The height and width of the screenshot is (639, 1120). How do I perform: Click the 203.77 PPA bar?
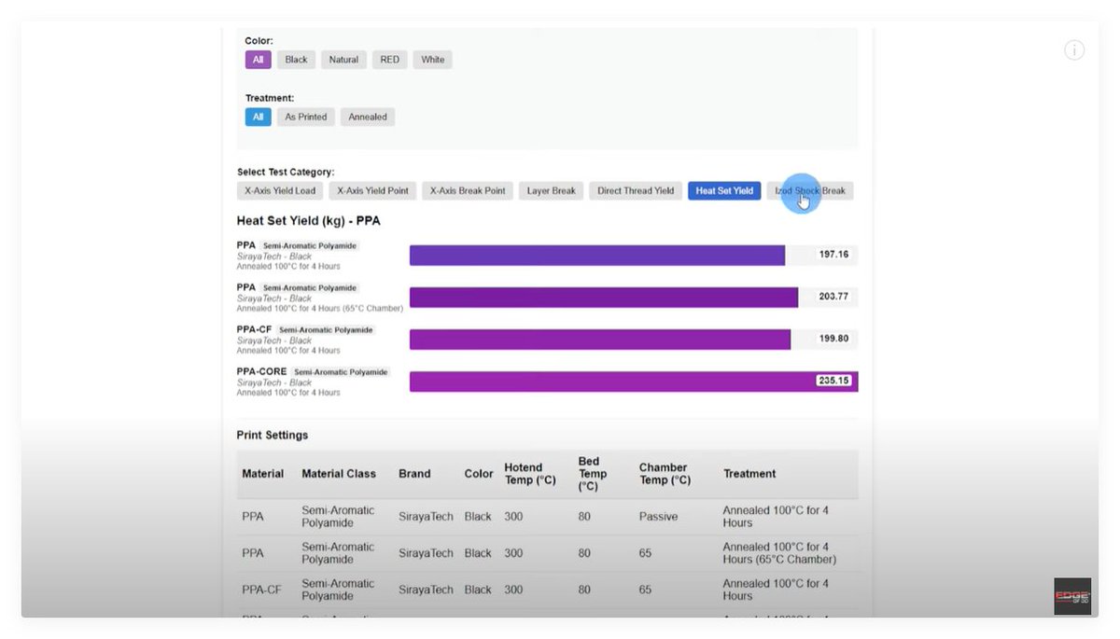pyautogui.click(x=604, y=297)
